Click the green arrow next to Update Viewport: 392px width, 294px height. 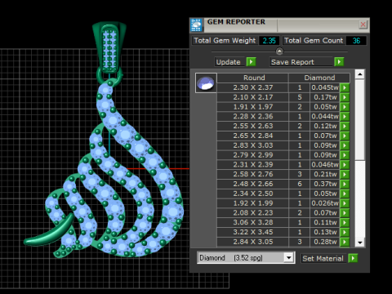tap(252, 62)
